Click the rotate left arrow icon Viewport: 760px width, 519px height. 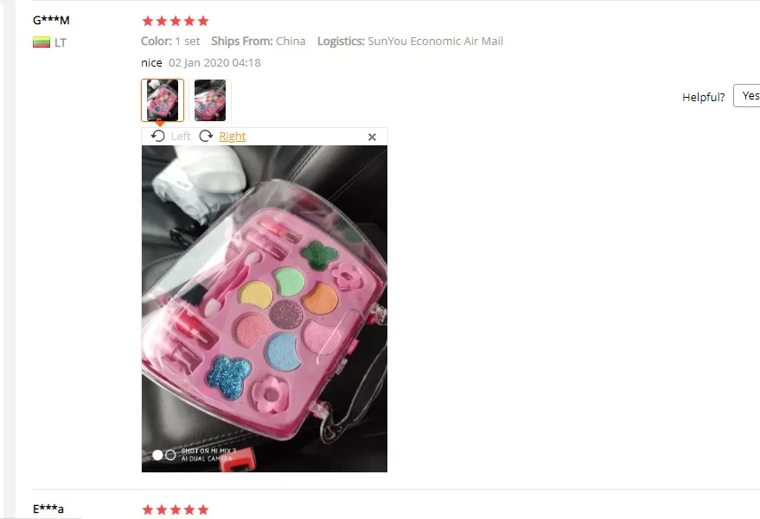tap(158, 137)
